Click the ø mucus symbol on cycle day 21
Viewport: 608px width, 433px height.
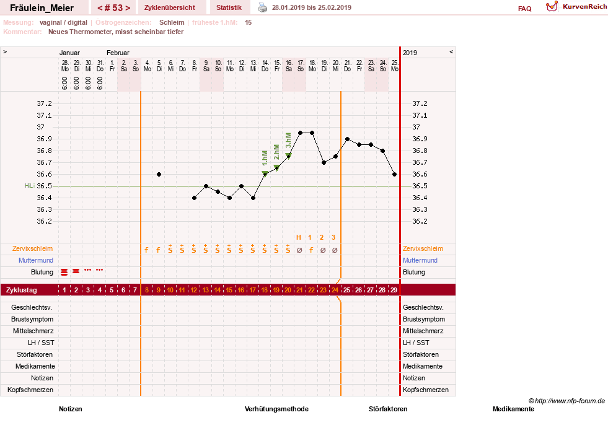tap(299, 250)
